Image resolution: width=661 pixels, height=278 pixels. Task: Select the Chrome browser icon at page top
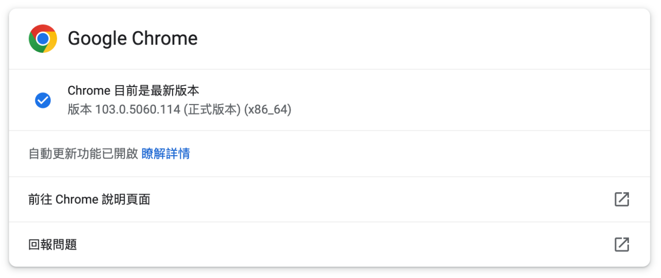(43, 39)
